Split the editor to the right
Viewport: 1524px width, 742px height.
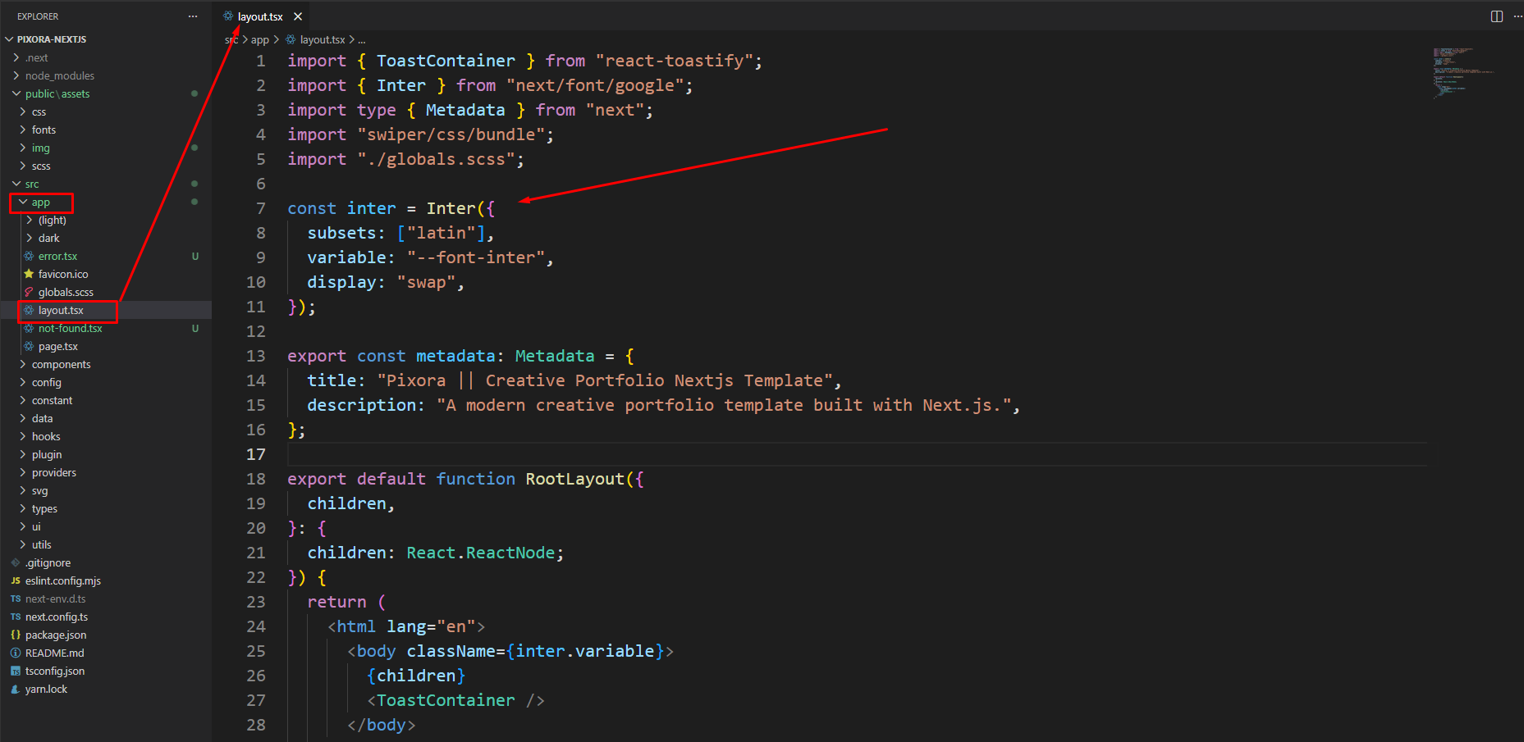click(1497, 16)
